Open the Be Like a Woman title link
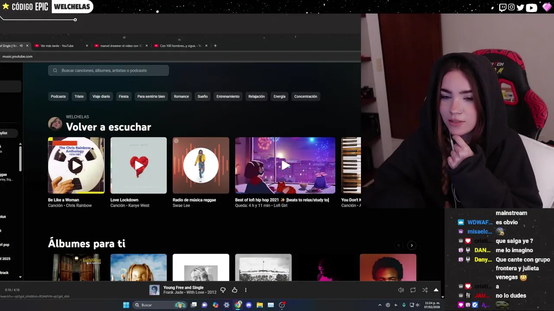This screenshot has width=554, height=311. [63, 200]
